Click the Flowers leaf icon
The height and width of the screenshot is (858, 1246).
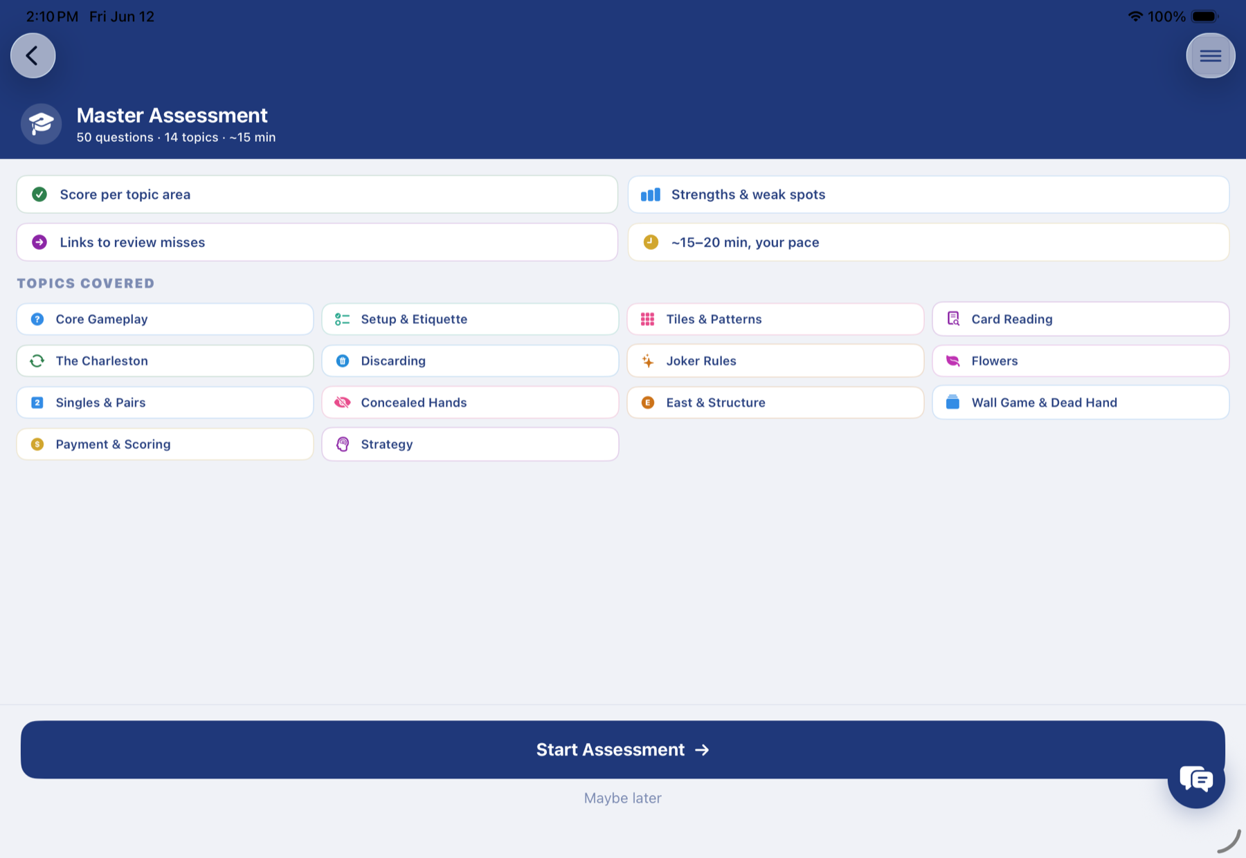click(x=953, y=360)
